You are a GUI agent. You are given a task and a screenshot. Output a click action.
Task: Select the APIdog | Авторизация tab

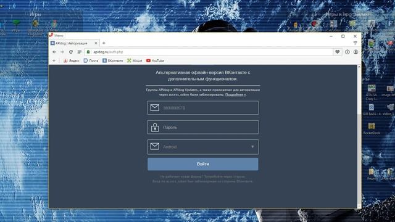74,43
